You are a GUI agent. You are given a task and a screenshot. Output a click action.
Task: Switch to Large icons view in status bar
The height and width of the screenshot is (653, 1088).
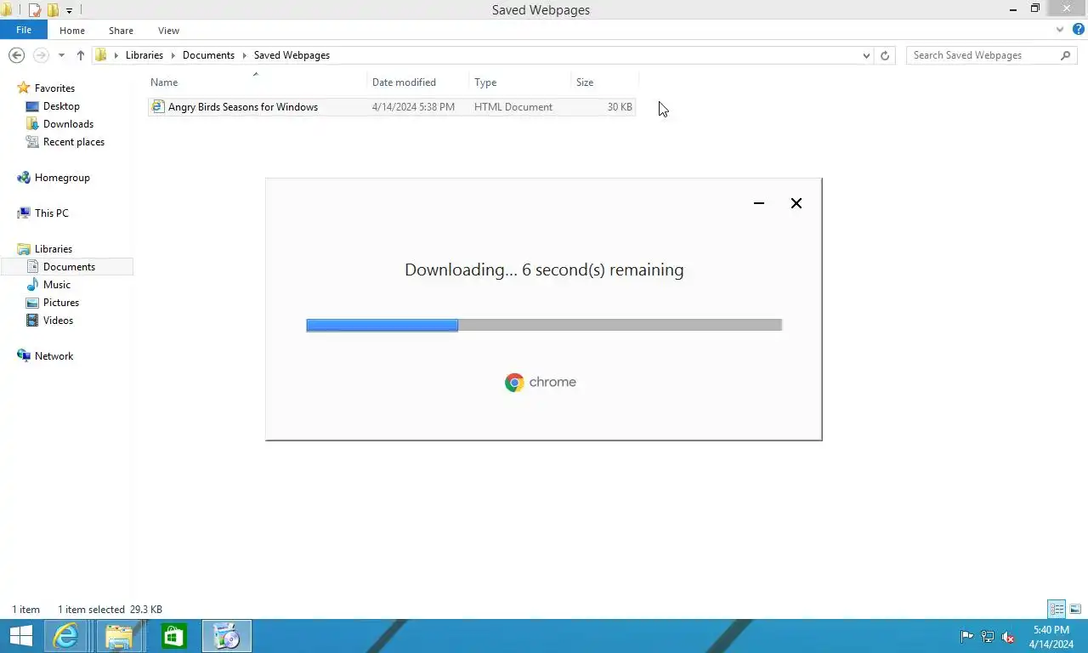1075,609
